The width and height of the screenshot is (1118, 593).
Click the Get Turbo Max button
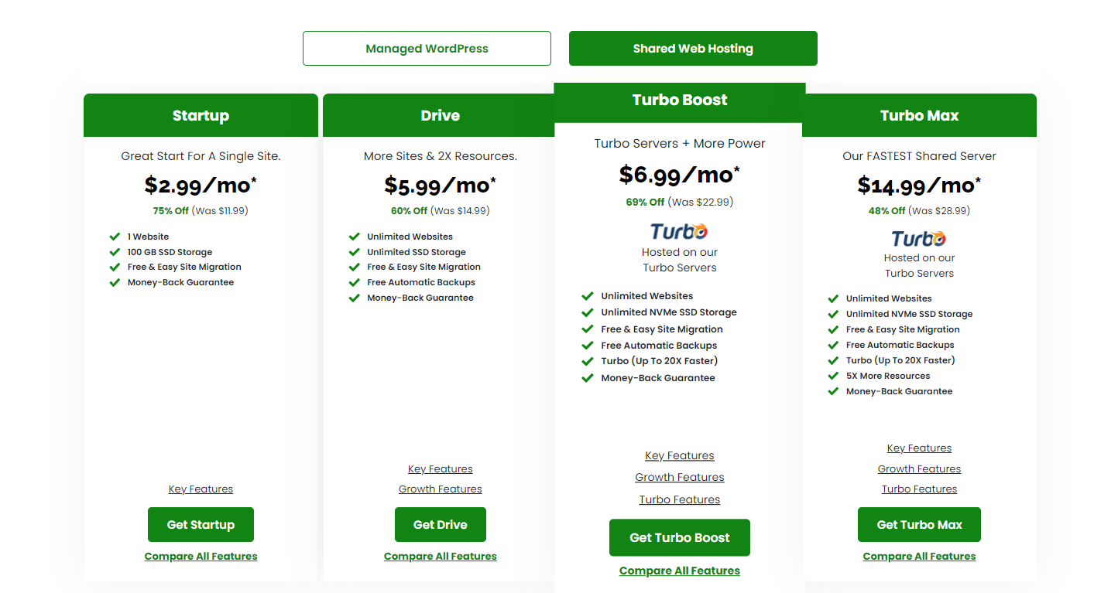[919, 524]
